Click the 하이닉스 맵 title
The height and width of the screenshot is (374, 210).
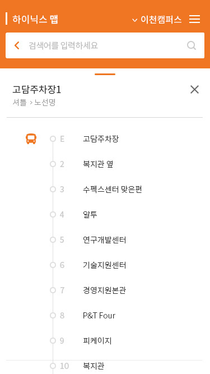click(x=35, y=19)
